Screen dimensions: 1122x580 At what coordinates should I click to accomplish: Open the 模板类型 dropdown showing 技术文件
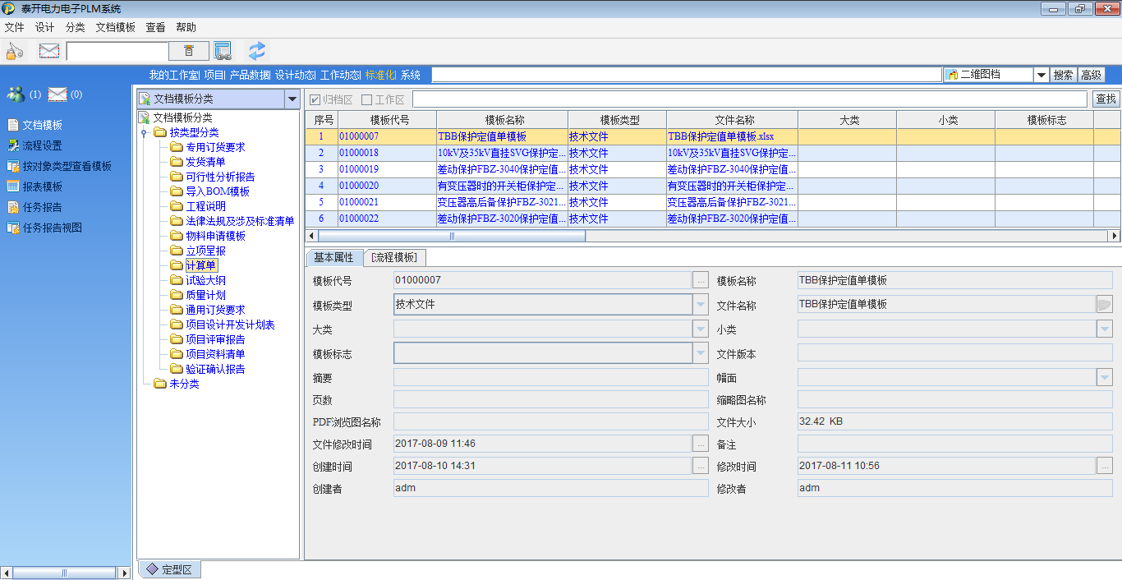click(700, 305)
